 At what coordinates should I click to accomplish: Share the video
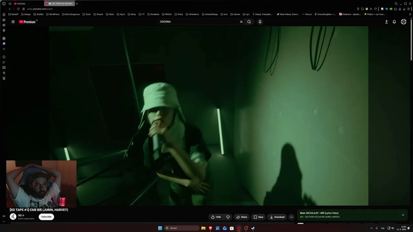(x=242, y=217)
